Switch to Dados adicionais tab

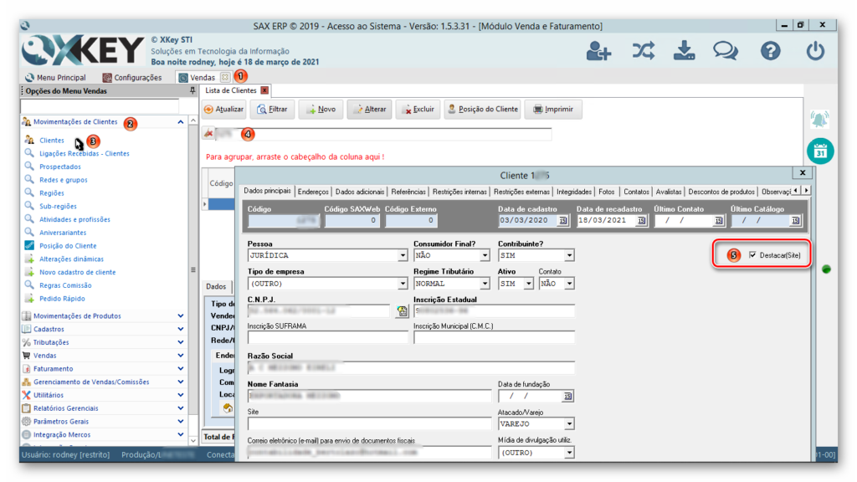pos(360,192)
